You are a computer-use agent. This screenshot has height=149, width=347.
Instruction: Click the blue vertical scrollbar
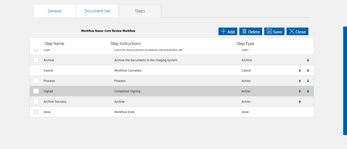point(345,81)
